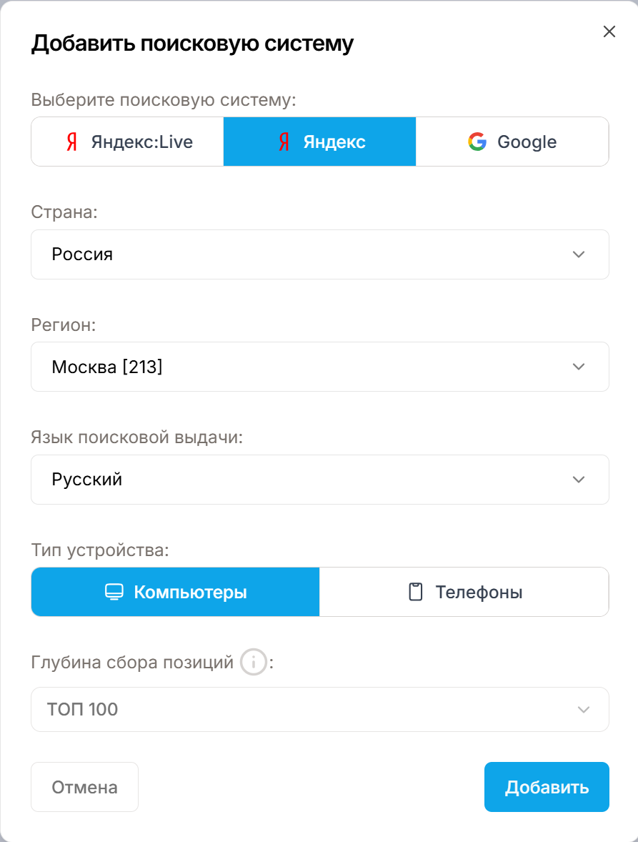Click the monitor icon beside Компьютеры

pyautogui.click(x=114, y=593)
